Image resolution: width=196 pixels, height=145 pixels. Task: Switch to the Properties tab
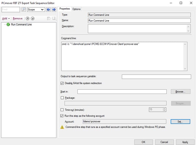[65, 9]
